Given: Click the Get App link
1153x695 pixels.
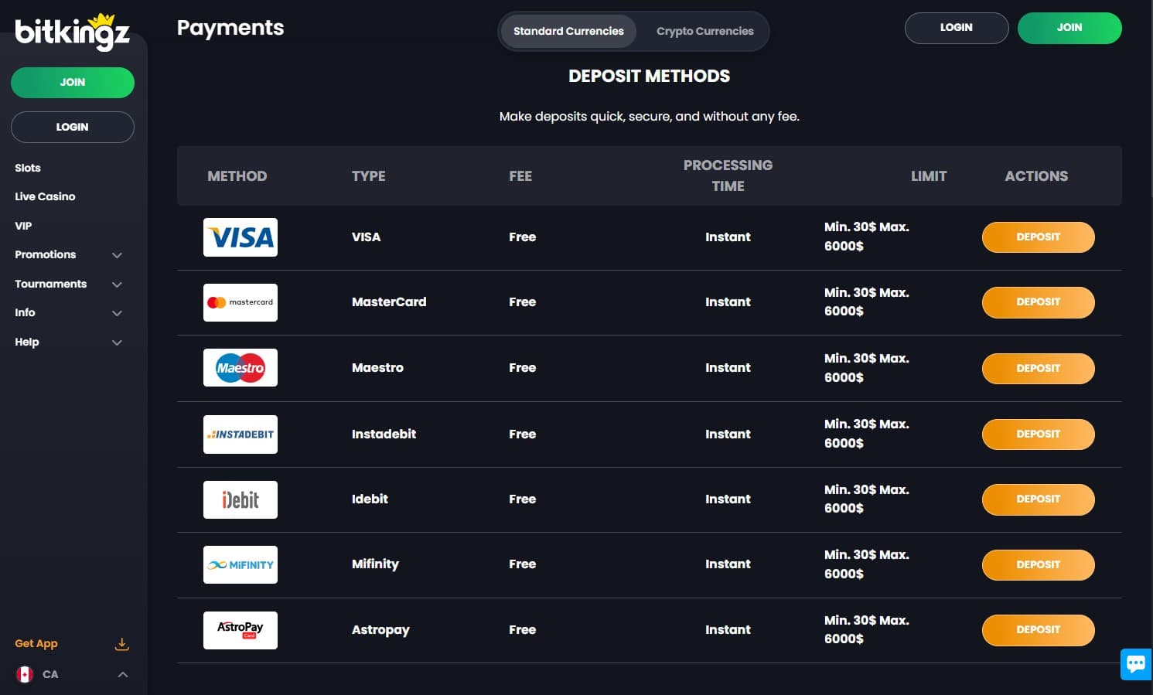Looking at the screenshot, I should [36, 643].
